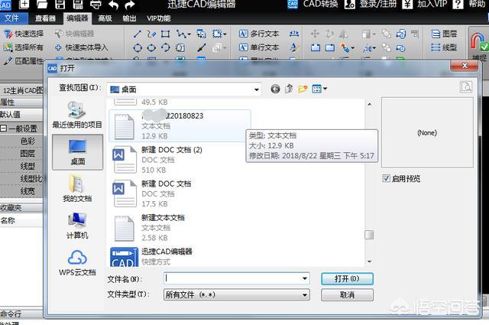Select the Circle drawing tool

pyautogui.click(x=138, y=47)
